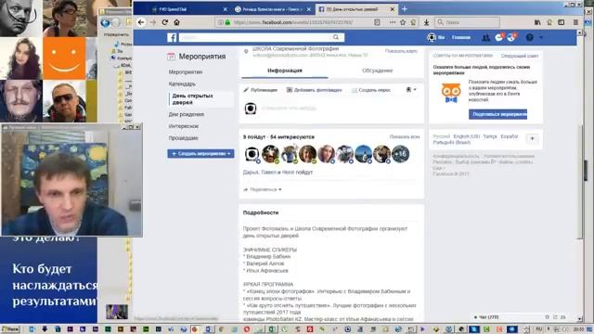Click the Firefox forward arrow button
Screen dimensions: 594x334
point(153,22)
